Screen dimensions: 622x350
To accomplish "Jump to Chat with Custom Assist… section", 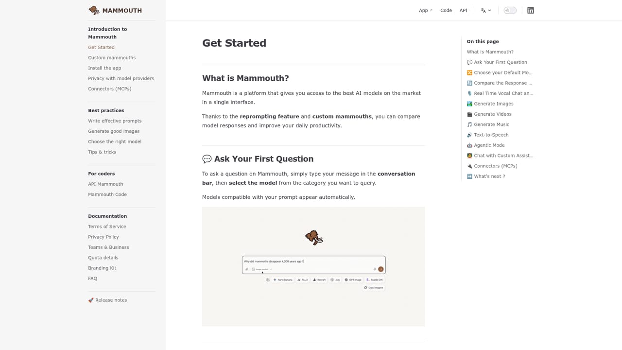I will 500,156.
